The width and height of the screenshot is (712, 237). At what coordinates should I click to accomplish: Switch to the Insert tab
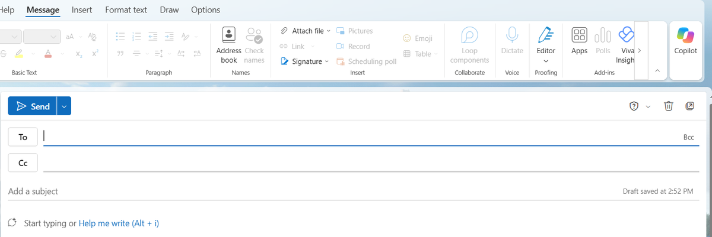(82, 9)
